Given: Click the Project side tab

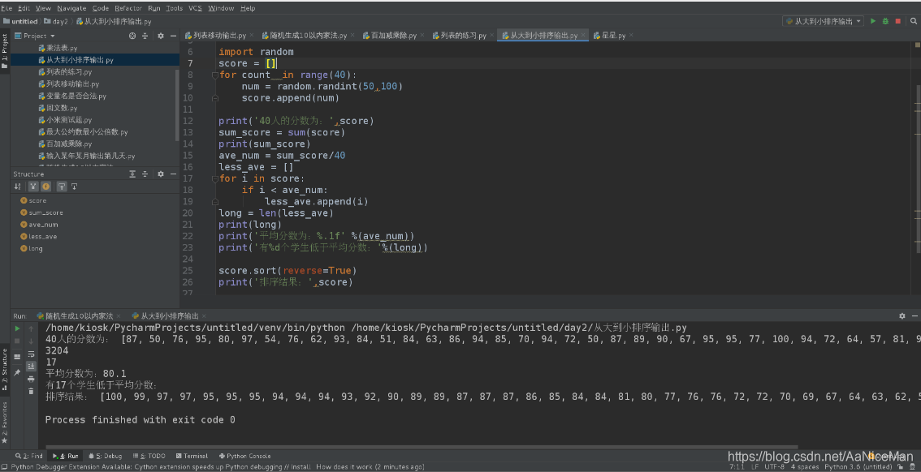Looking at the screenshot, I should click(5, 51).
